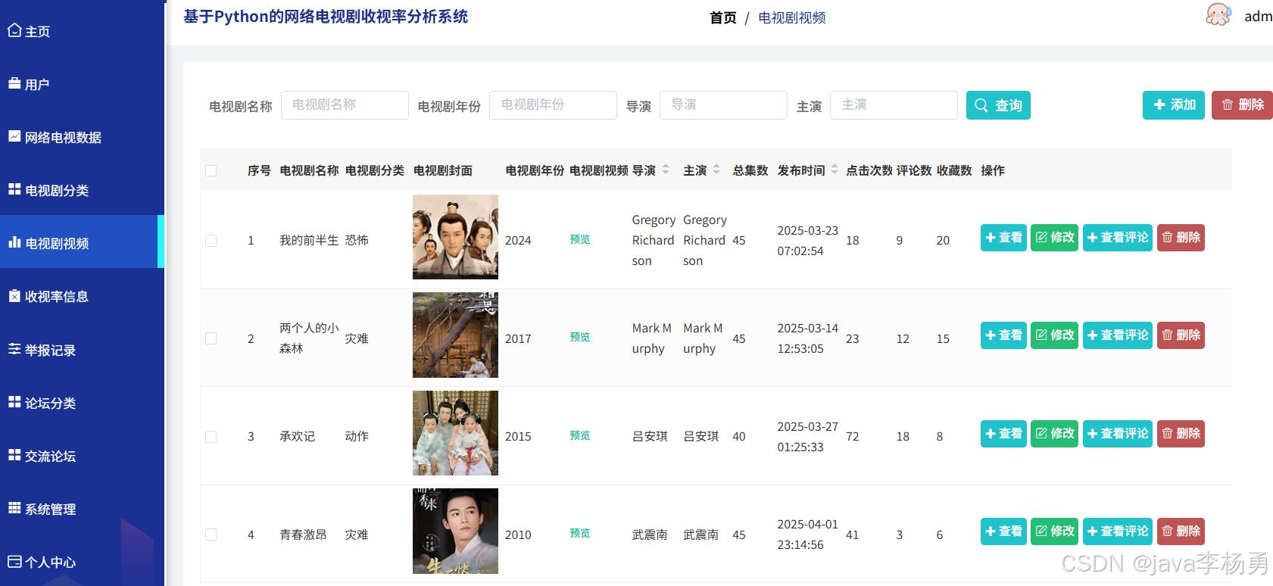
Task: Check the row checkbox for 两个人的小森林
Action: (211, 338)
